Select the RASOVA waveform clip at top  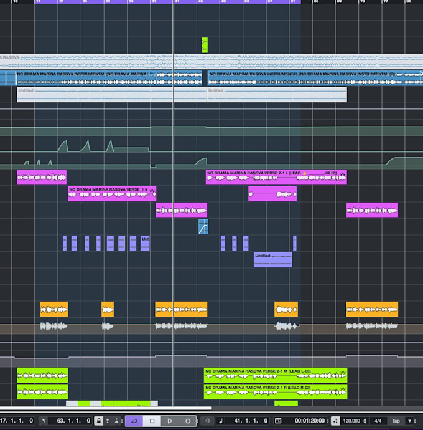(x=211, y=62)
